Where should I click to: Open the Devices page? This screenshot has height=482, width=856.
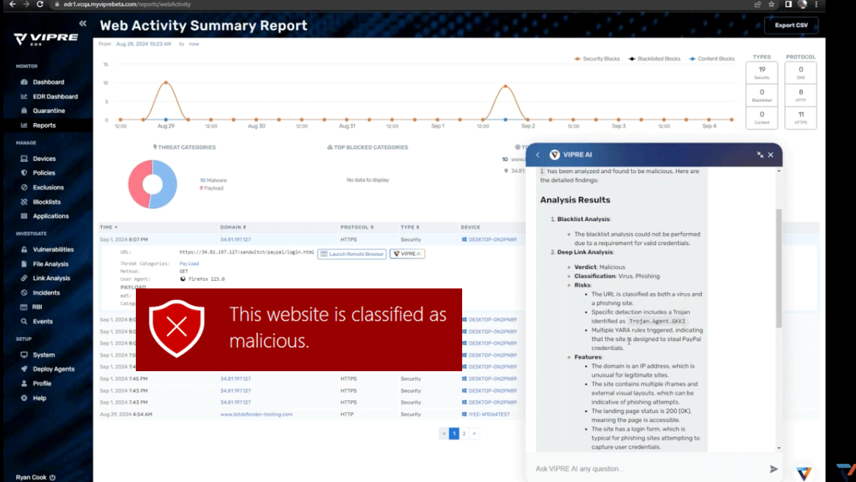[44, 159]
